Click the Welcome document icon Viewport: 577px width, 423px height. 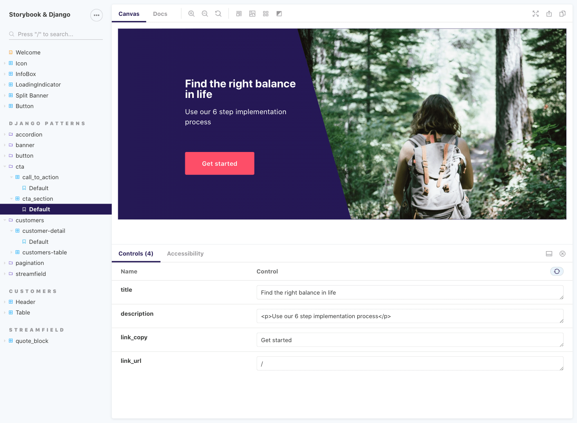point(11,52)
